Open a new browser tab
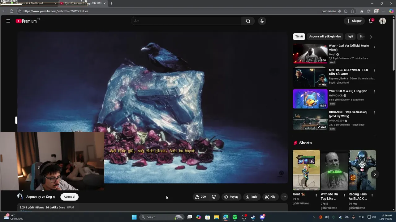This screenshot has height=222, width=396. click(x=111, y=3)
